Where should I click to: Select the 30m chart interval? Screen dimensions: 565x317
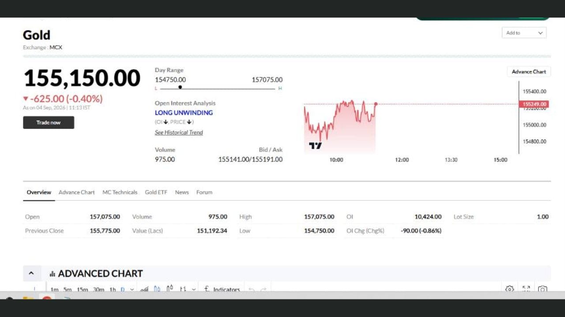point(98,289)
